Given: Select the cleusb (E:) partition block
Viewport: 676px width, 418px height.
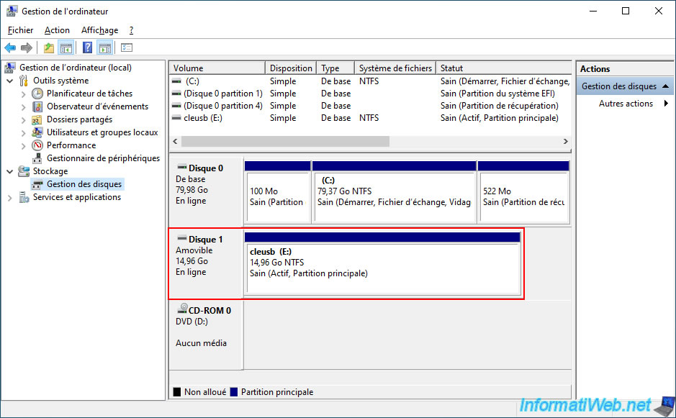Looking at the screenshot, I should (x=382, y=269).
